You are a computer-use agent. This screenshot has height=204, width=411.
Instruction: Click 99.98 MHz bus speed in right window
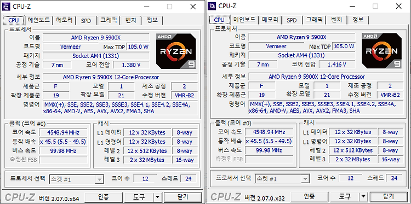pyautogui.click(x=269, y=150)
